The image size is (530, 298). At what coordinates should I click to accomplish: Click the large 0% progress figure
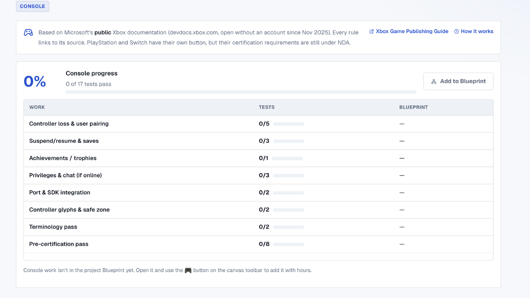pos(35,82)
